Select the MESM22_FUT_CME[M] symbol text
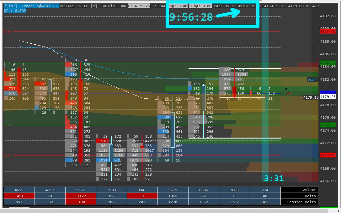This screenshot has height=213, width=341. point(78,6)
